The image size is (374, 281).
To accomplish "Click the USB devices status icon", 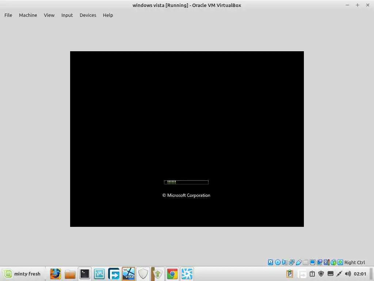I will point(298,262).
